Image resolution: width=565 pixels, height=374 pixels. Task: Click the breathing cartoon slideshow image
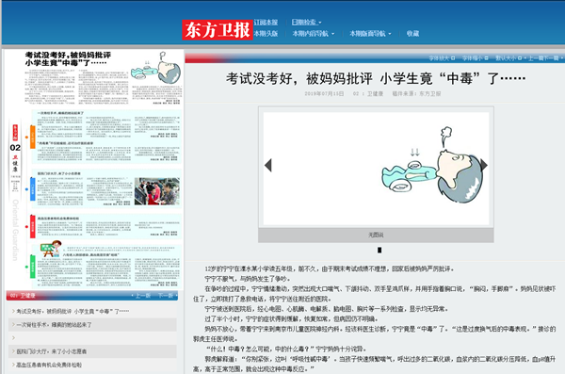pyautogui.click(x=376, y=169)
